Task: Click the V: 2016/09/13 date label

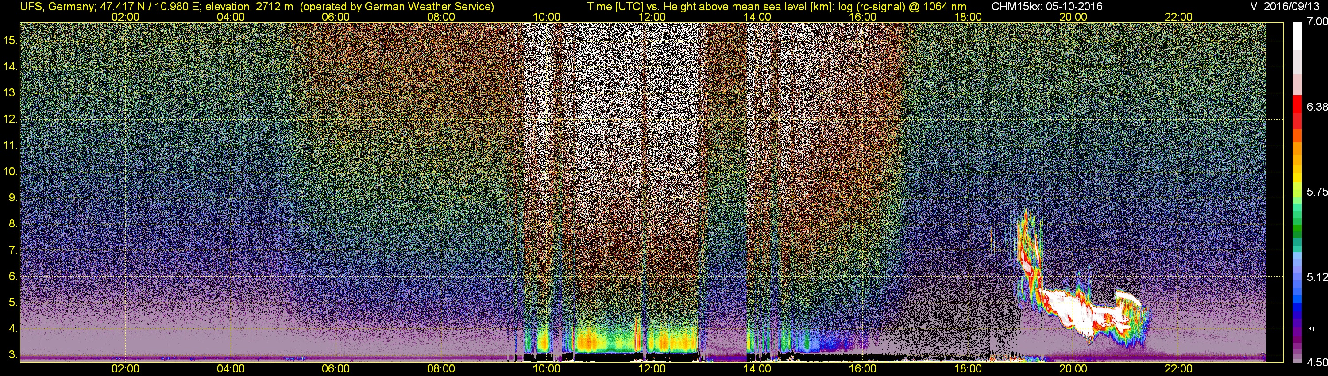Action: tap(1284, 6)
